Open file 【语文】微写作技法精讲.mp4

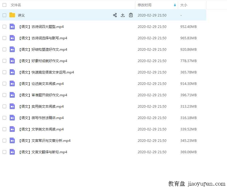point(41,118)
